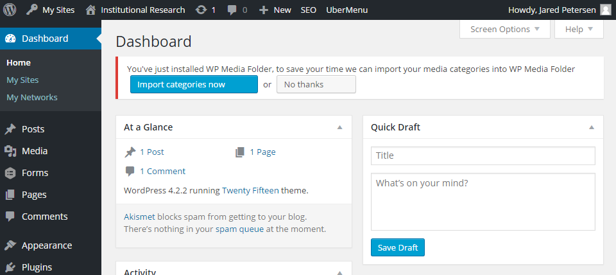Screen dimensions: 616x275
Task: Open Posts in the sidebar
Action: coord(33,129)
